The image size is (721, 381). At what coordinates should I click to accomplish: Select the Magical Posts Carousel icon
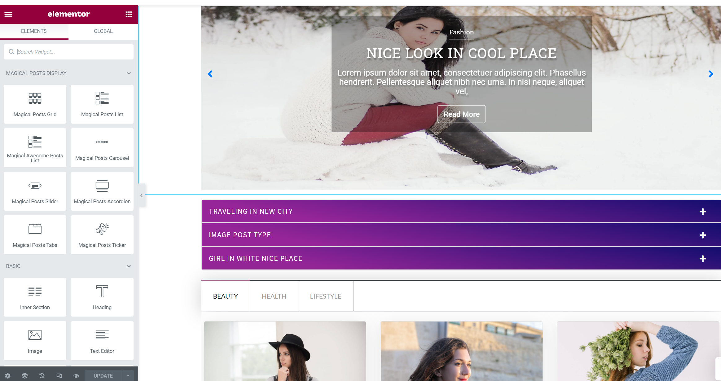pyautogui.click(x=102, y=142)
